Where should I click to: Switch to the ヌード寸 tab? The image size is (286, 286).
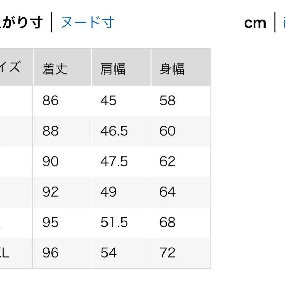88,23
